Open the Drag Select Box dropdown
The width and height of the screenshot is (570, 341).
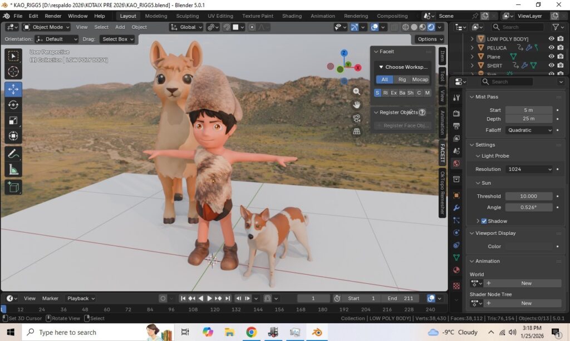click(117, 39)
